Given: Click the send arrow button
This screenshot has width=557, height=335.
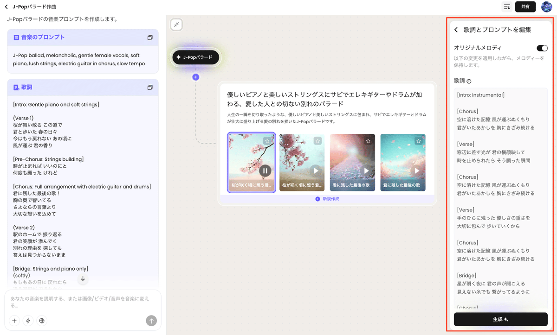Looking at the screenshot, I should [151, 321].
